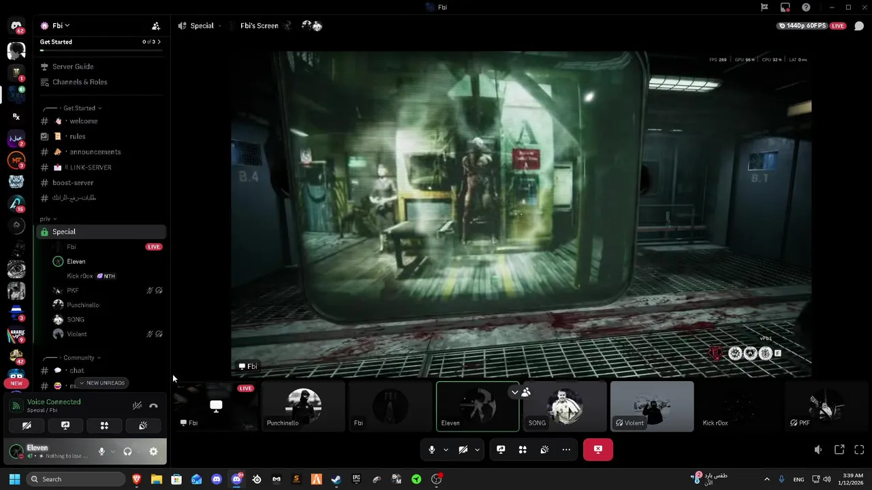Pop out the stream window
The image size is (872, 490).
(x=839, y=450)
